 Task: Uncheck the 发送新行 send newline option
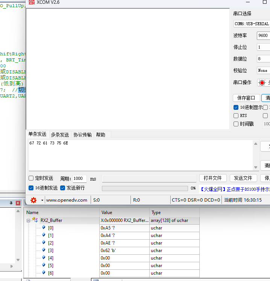coord(63,188)
